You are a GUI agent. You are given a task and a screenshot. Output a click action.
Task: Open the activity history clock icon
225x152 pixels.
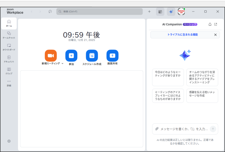coord(50,11)
